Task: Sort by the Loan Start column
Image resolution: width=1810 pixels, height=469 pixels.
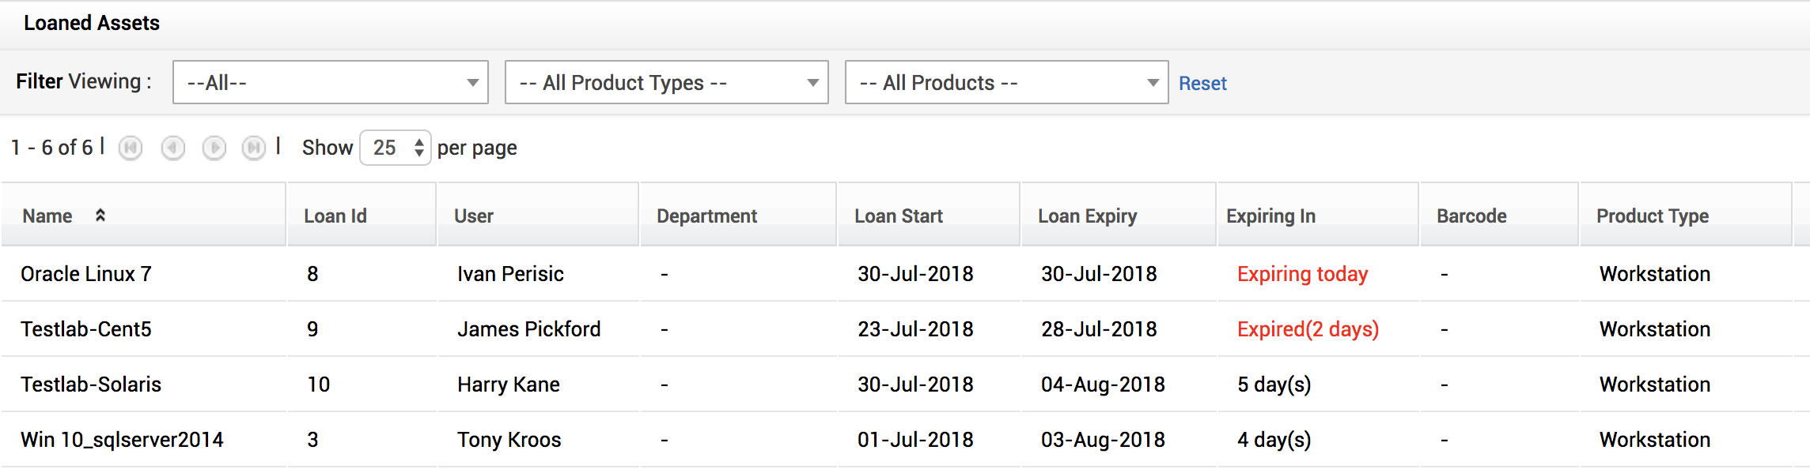Action: coord(899,216)
